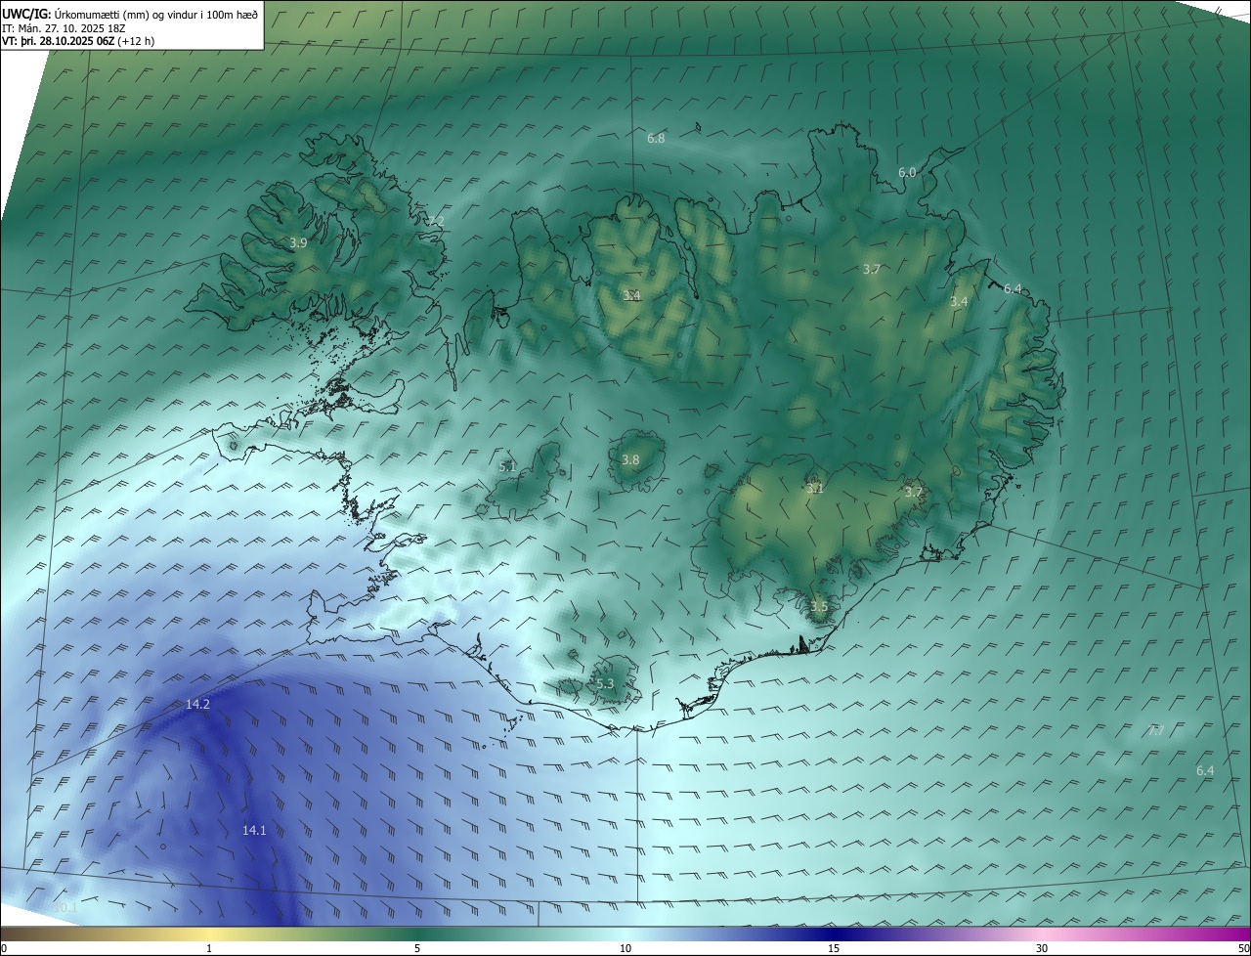This screenshot has height=956, width=1251.
Task: Click the 5.1 label on Langjökull glacier
Action: click(507, 467)
